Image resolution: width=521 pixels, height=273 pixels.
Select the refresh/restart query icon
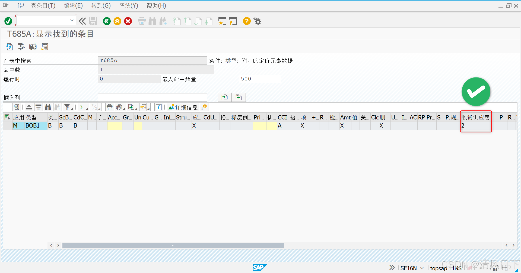click(x=9, y=47)
